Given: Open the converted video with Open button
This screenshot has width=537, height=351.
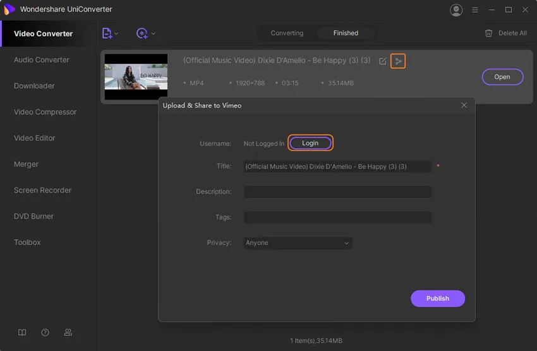Looking at the screenshot, I should (x=502, y=77).
